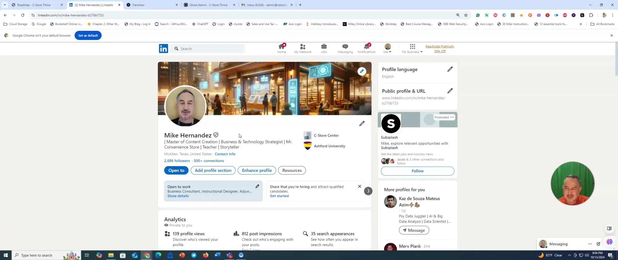Message Kaz de Souza Mateus

414,230
